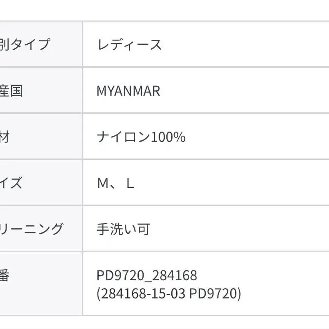Screen dimensions: 329x329
Task: Click the レディース value text
Action: tap(129, 44)
